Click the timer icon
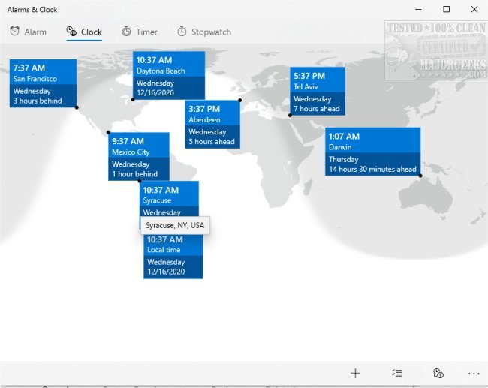Viewport: 488px width, 388px height. coord(126,31)
